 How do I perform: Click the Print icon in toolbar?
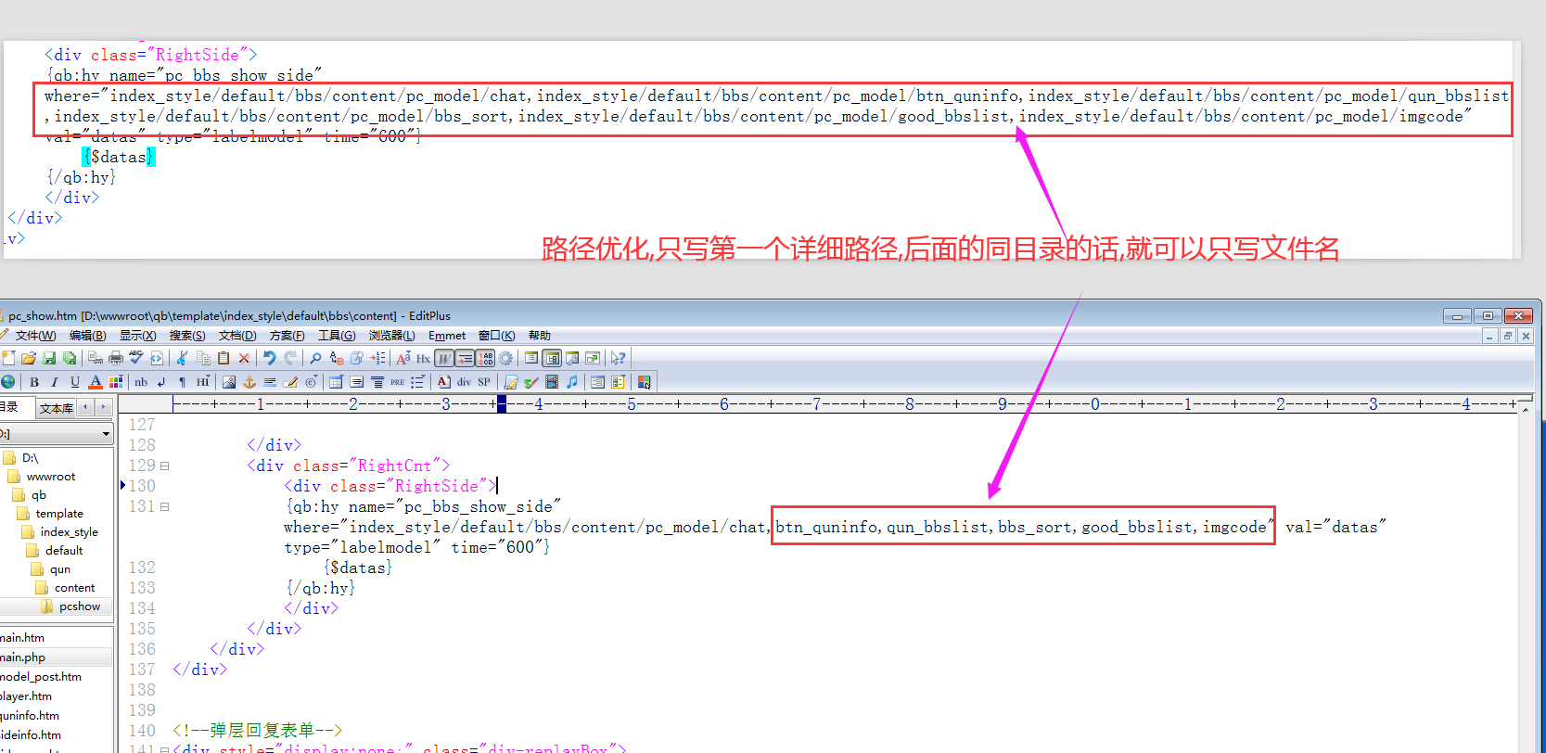(116, 358)
